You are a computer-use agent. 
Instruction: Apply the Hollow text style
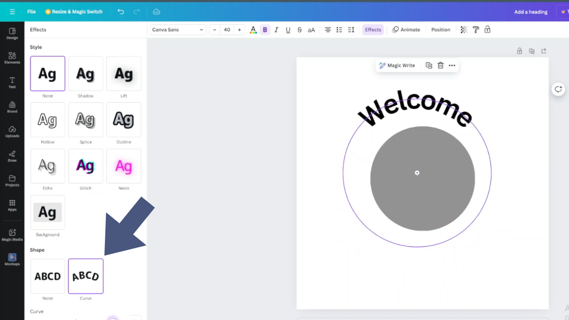[x=48, y=120]
